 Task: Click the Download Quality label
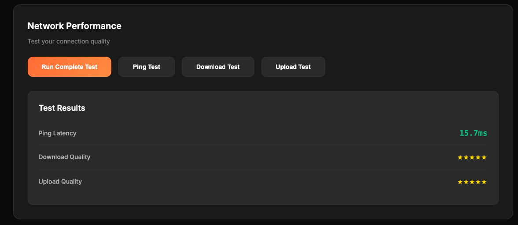64,157
